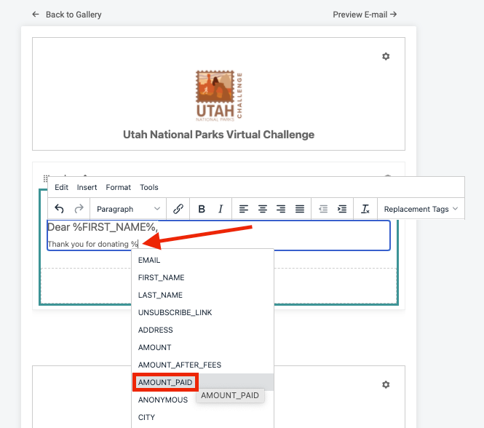Clear formatting with the Tx icon

click(365, 209)
